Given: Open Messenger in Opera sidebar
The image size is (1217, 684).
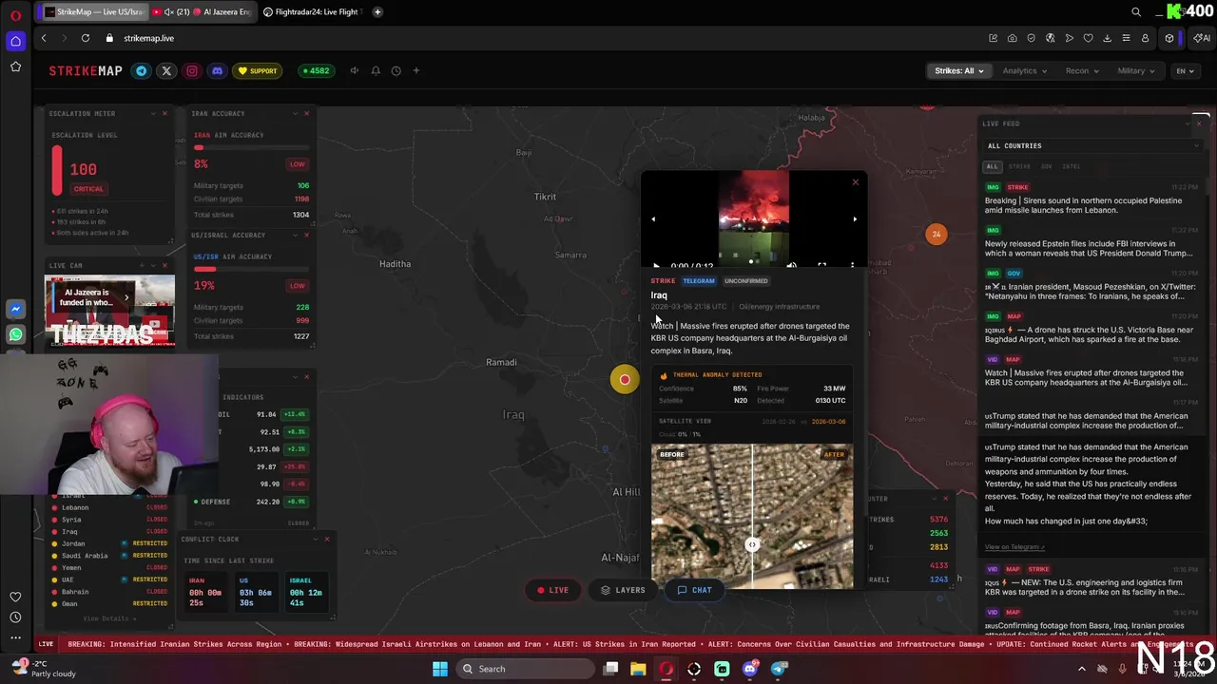Looking at the screenshot, I should (x=15, y=309).
